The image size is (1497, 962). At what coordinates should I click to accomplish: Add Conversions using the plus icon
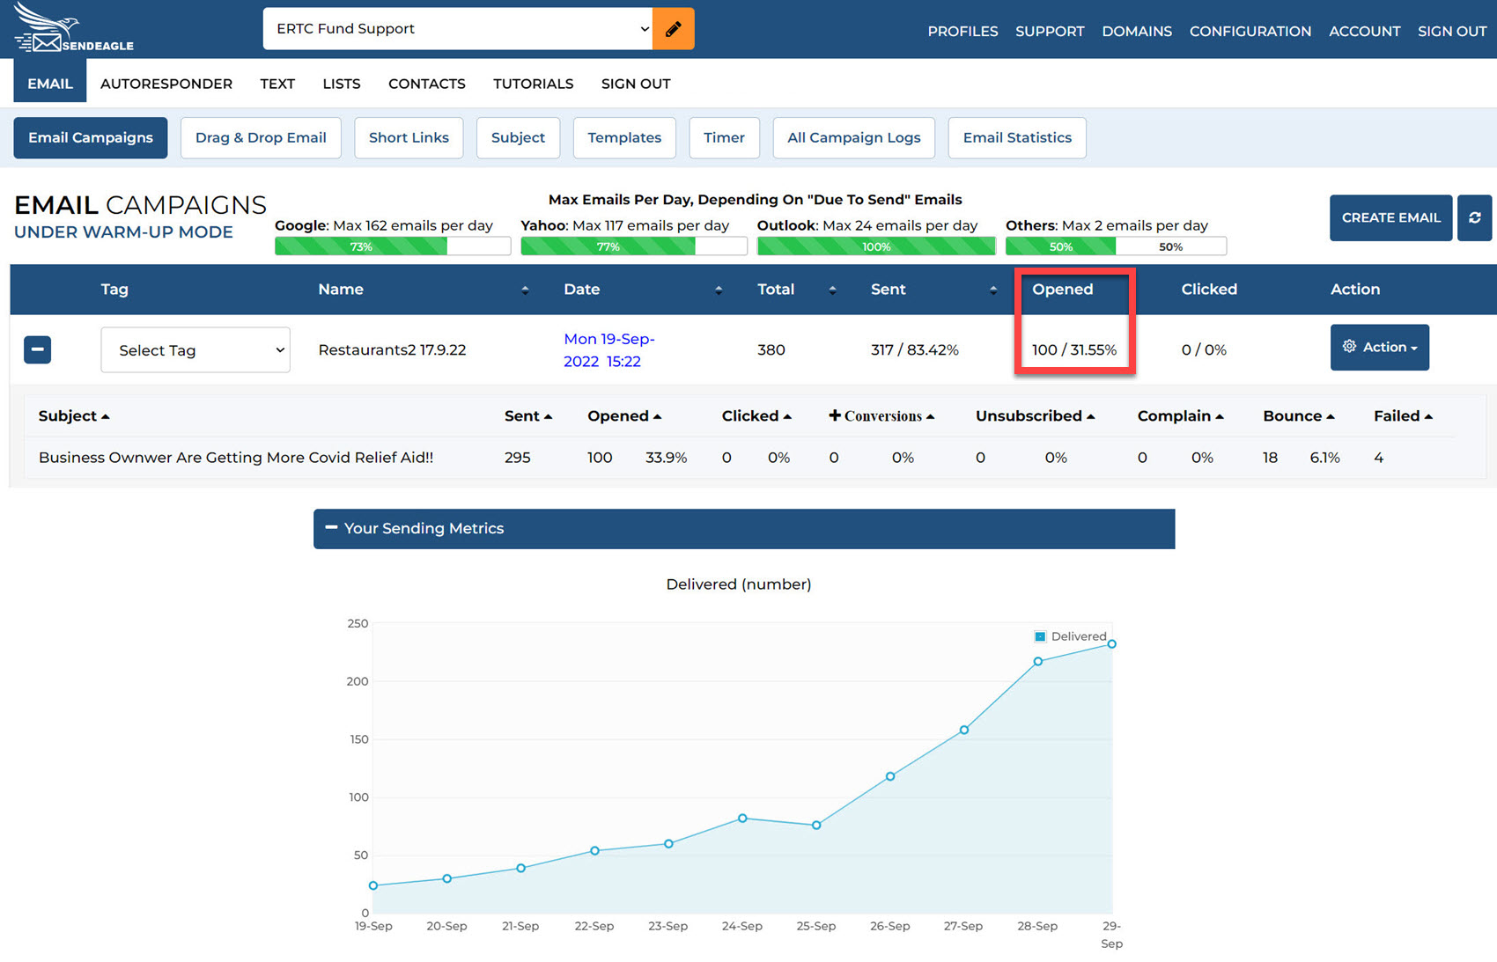834,415
